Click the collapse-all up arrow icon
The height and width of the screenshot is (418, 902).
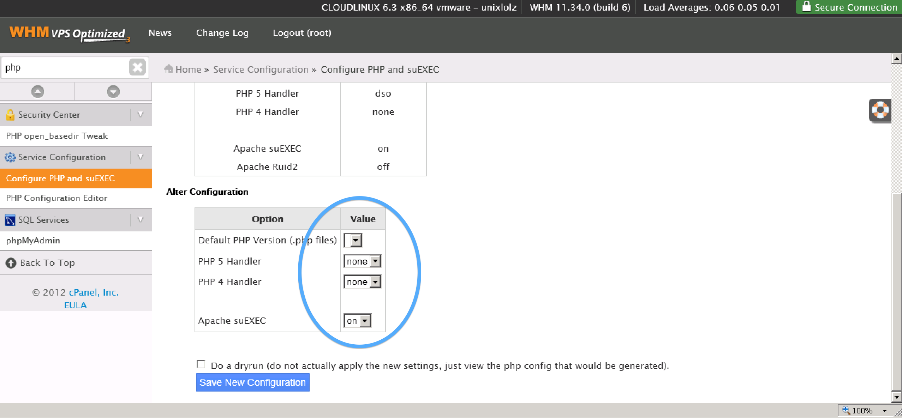[38, 92]
